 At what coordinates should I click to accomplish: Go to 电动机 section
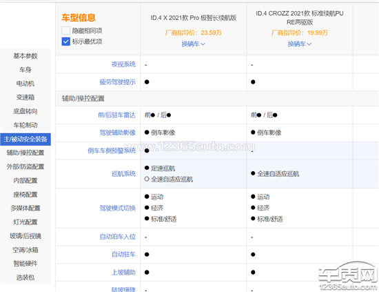point(25,84)
